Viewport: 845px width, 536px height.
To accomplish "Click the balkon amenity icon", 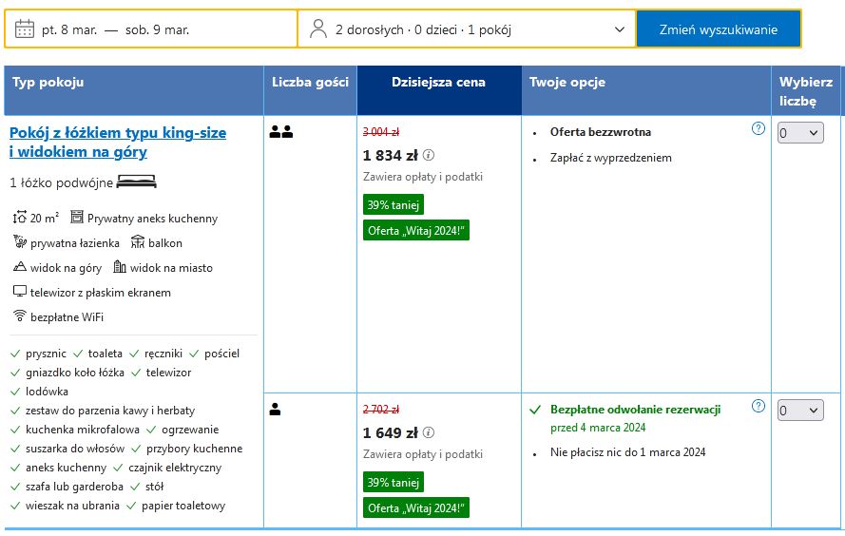I will pos(138,242).
